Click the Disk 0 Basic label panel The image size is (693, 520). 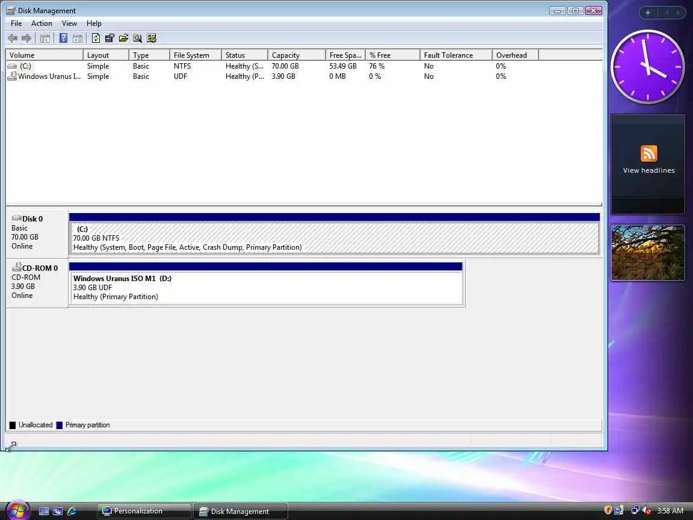coord(37,233)
